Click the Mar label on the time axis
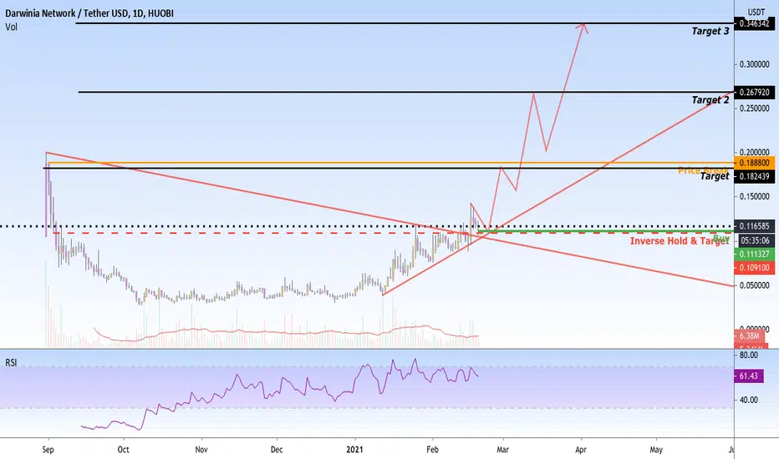This screenshot has width=779, height=459. tap(503, 450)
